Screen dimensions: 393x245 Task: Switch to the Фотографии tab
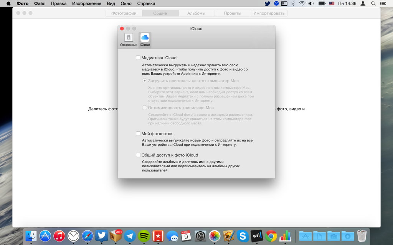tap(124, 13)
